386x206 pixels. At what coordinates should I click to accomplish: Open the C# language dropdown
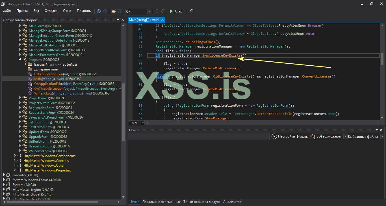pos(149,11)
